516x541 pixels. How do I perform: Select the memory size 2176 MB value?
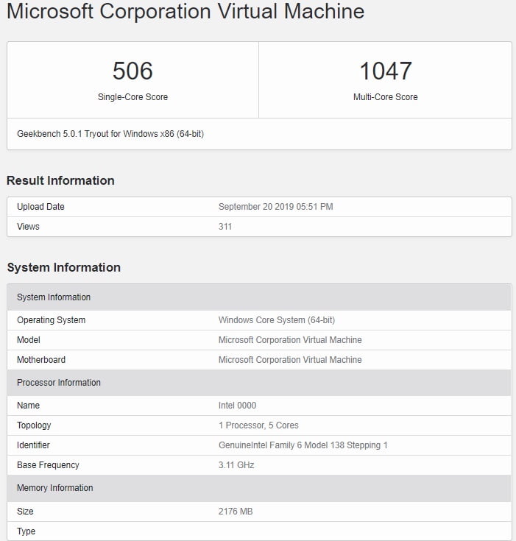pos(236,512)
